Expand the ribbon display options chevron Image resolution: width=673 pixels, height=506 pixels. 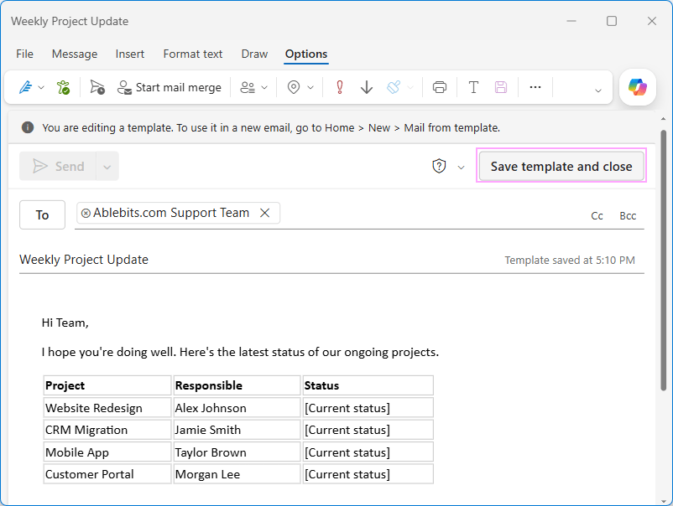(x=597, y=90)
